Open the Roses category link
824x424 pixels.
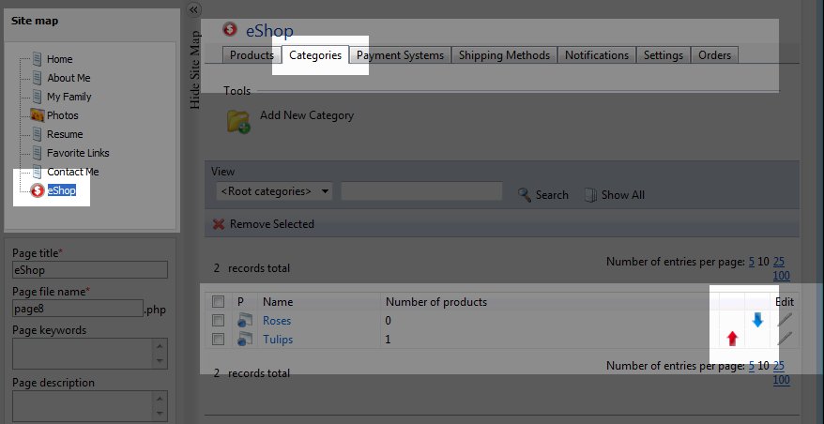(x=277, y=321)
